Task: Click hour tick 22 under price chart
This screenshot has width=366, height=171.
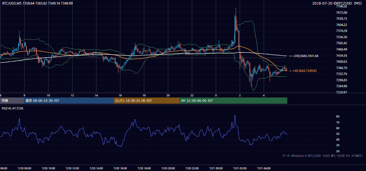Action: coord(192,95)
